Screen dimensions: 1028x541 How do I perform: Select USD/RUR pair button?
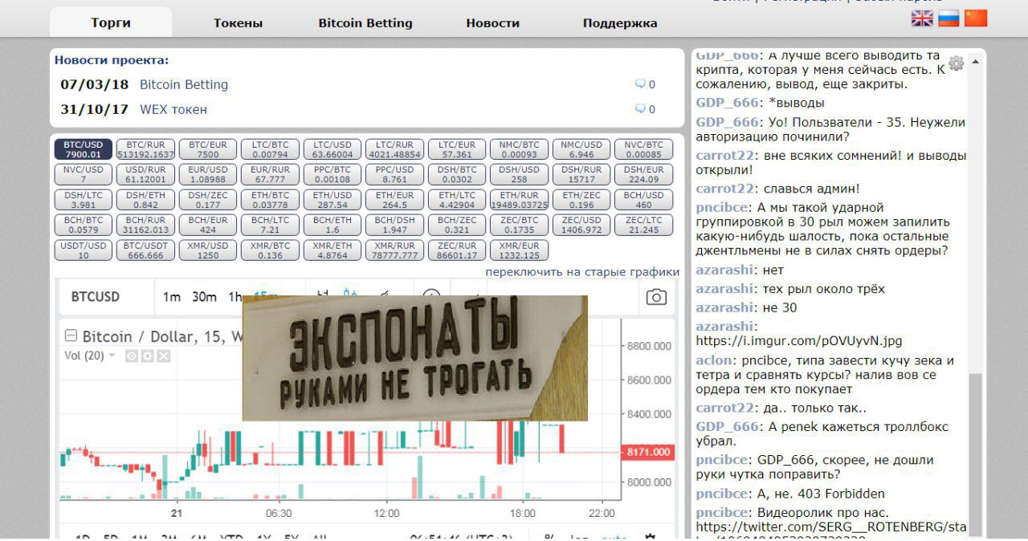click(145, 174)
